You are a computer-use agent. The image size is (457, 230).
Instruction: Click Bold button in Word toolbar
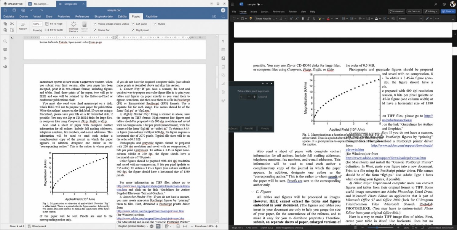[x=303, y=18]
